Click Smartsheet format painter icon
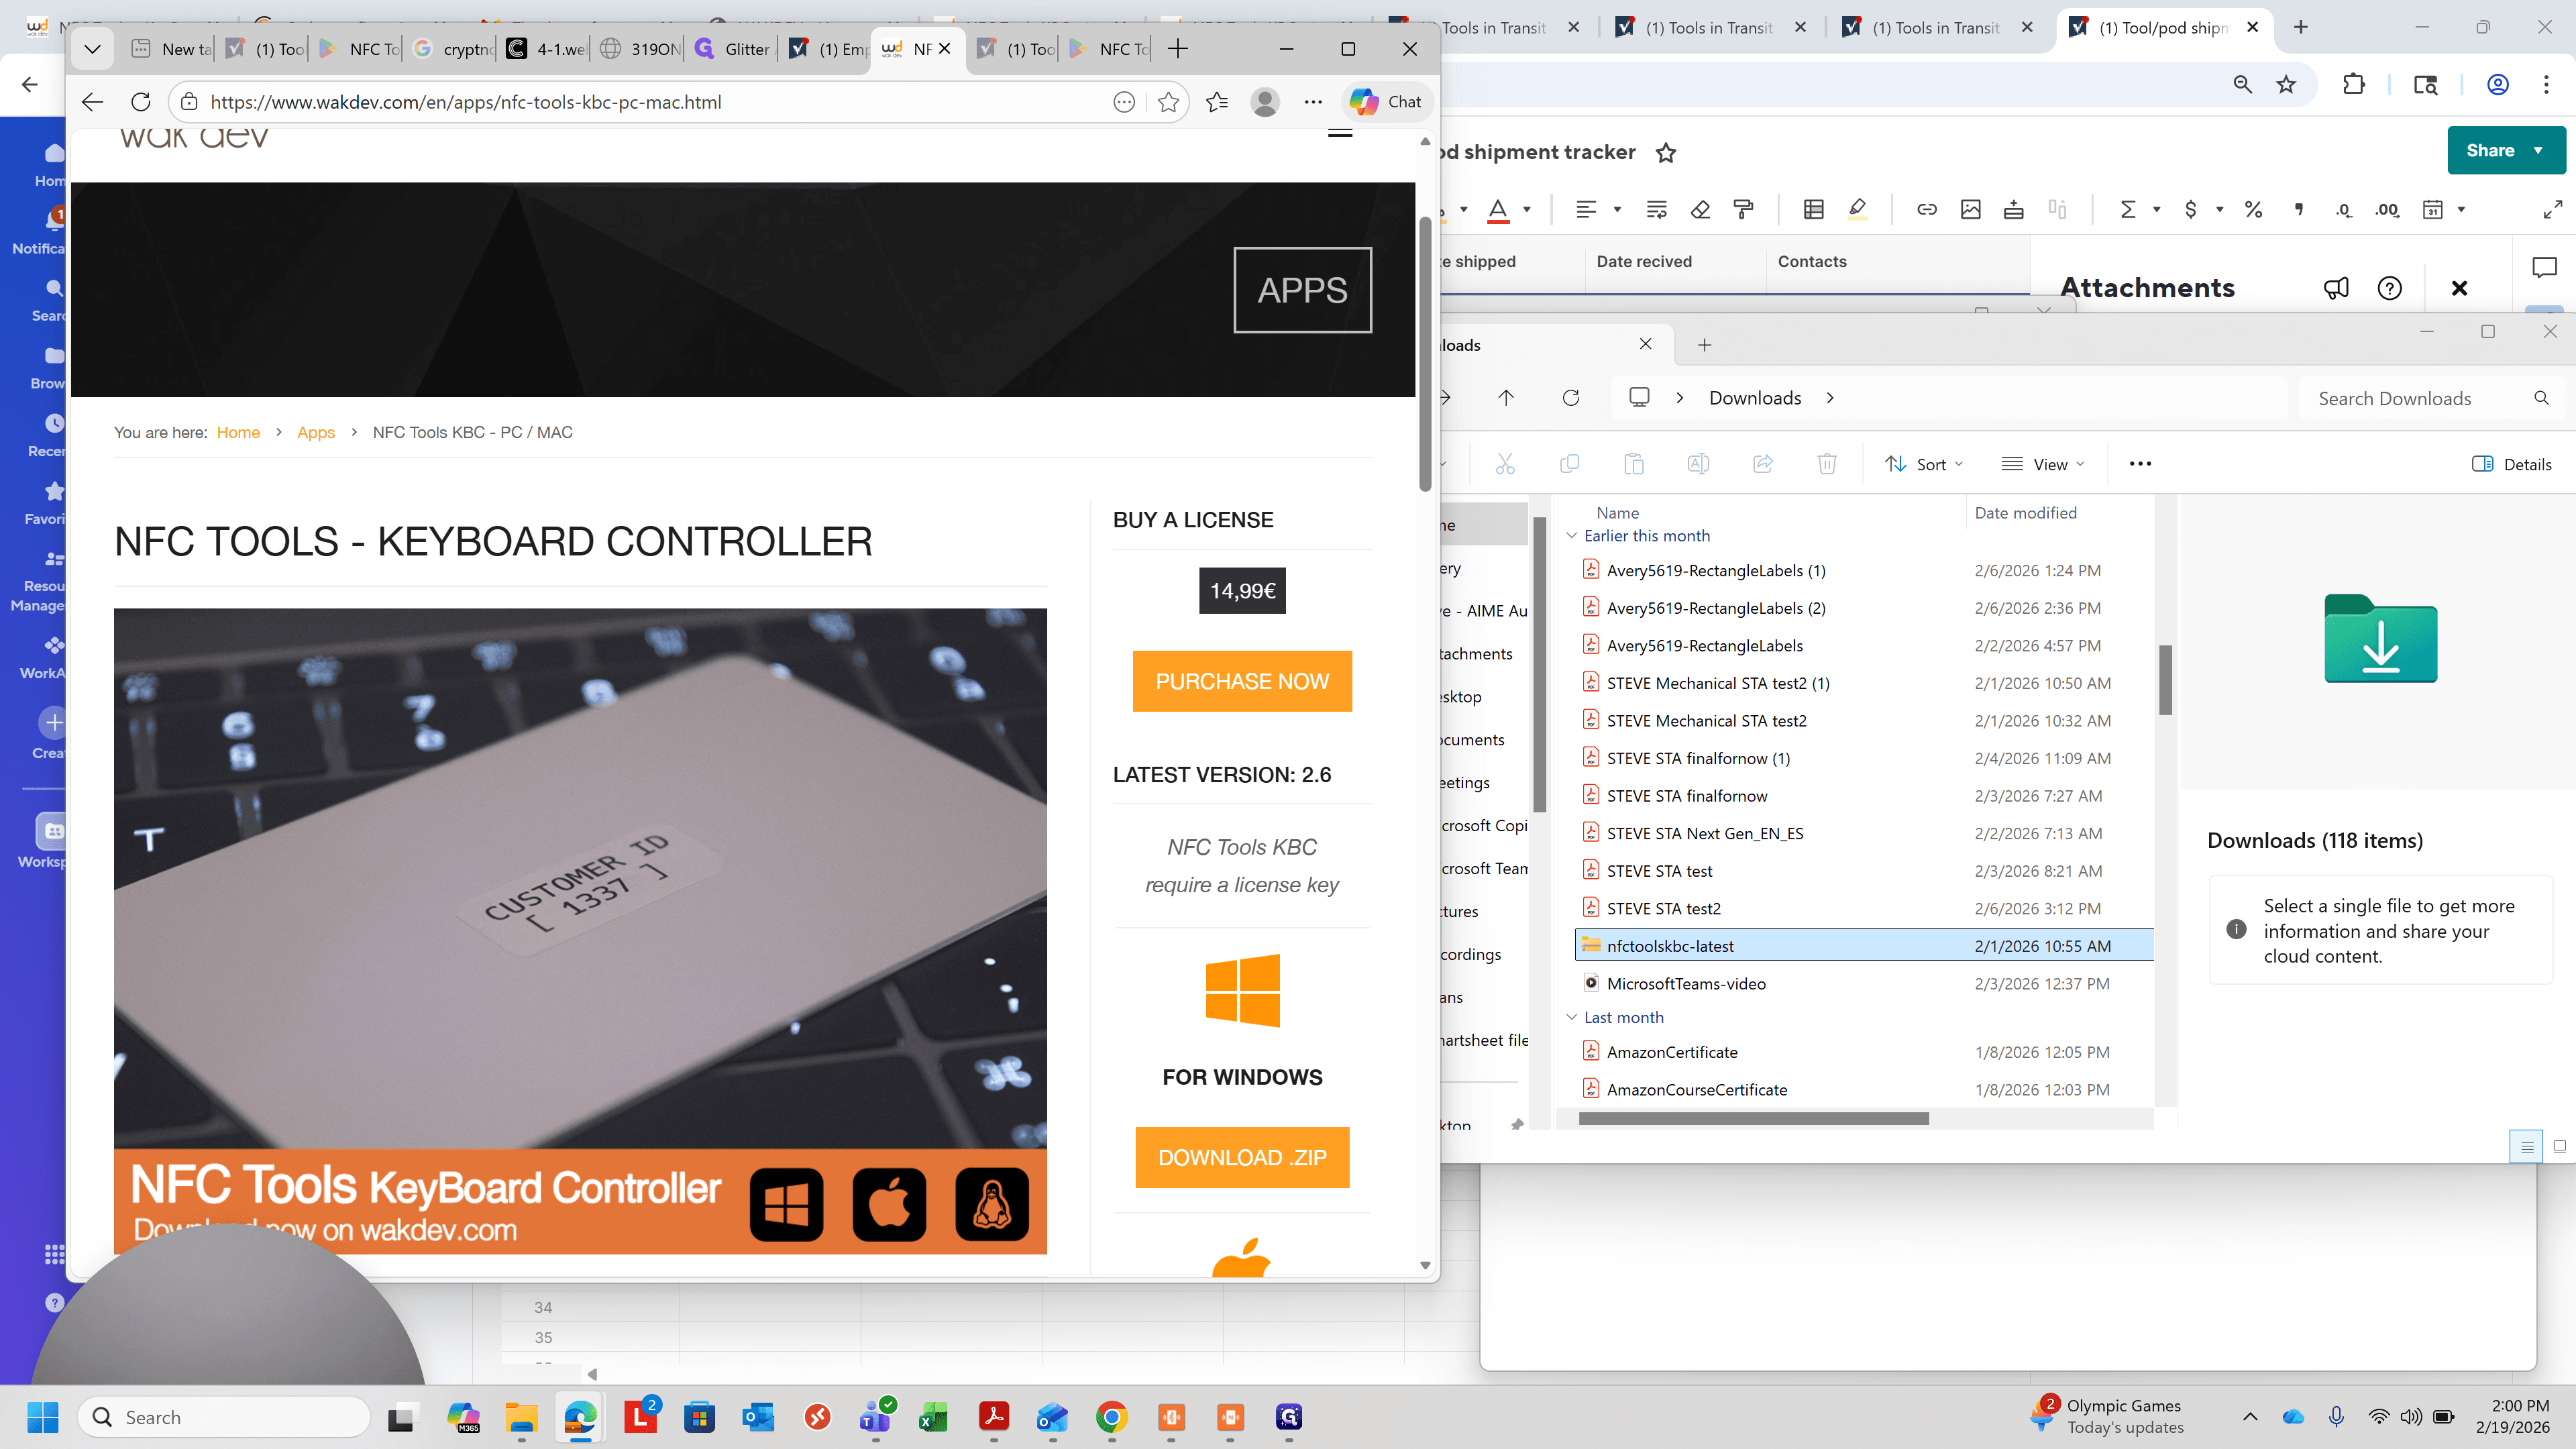The image size is (2576, 1449). 1743,209
